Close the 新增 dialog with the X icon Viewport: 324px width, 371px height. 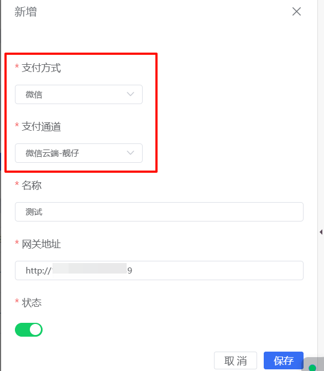pos(296,12)
